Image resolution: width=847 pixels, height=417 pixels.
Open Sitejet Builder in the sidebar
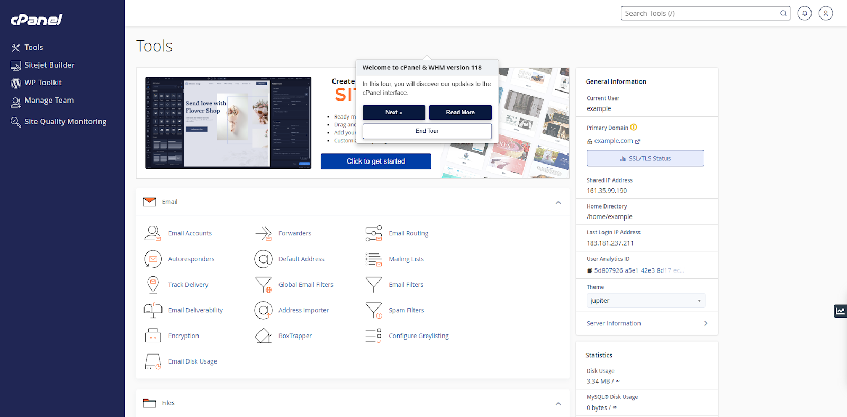point(43,65)
